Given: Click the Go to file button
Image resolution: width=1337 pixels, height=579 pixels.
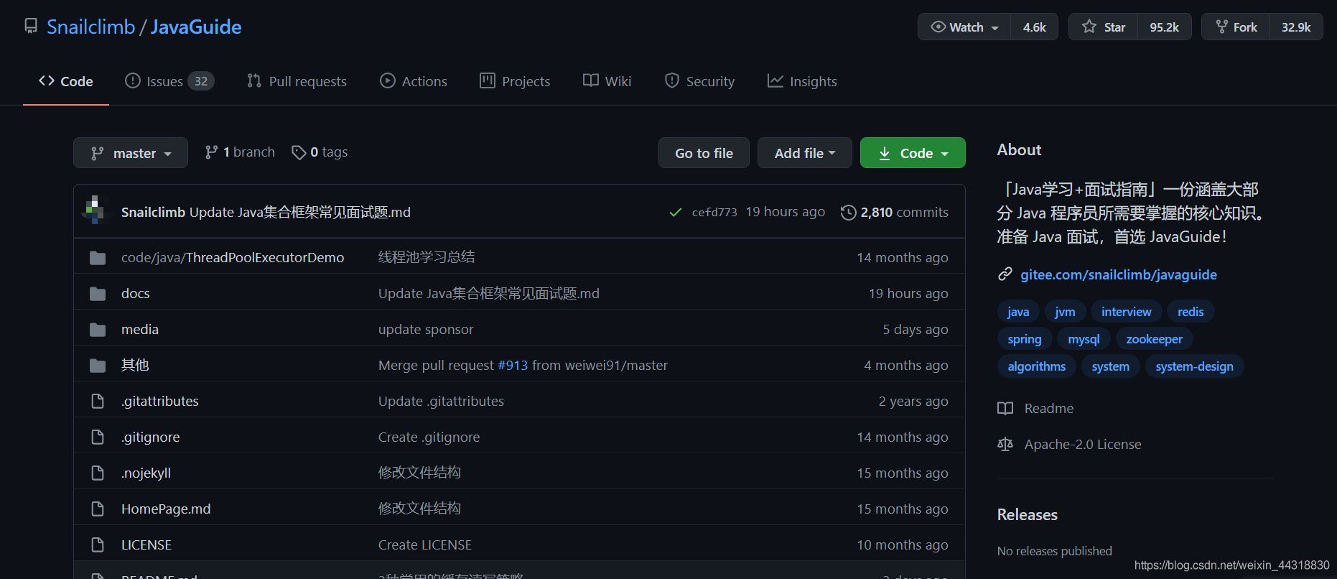Looking at the screenshot, I should point(704,153).
